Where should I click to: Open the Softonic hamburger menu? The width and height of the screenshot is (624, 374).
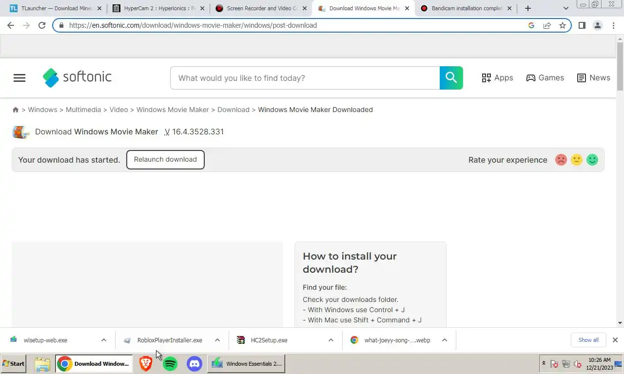(x=19, y=78)
